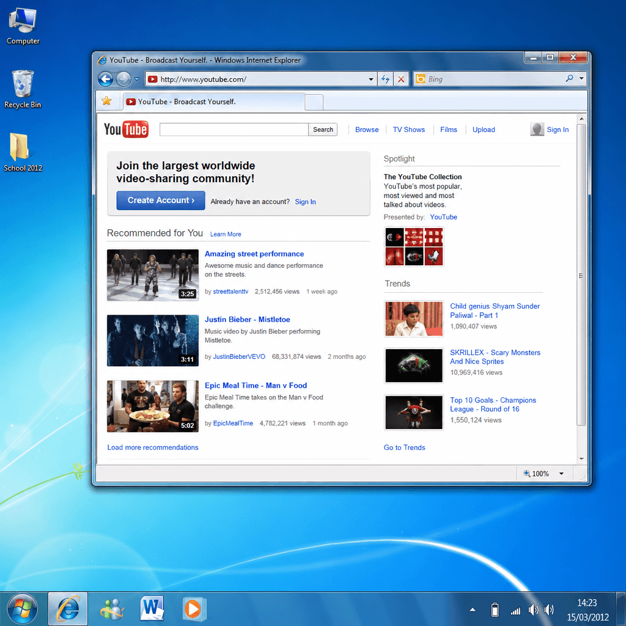
Task: Open the Top 10 Goals video thumbnail
Action: [x=414, y=413]
